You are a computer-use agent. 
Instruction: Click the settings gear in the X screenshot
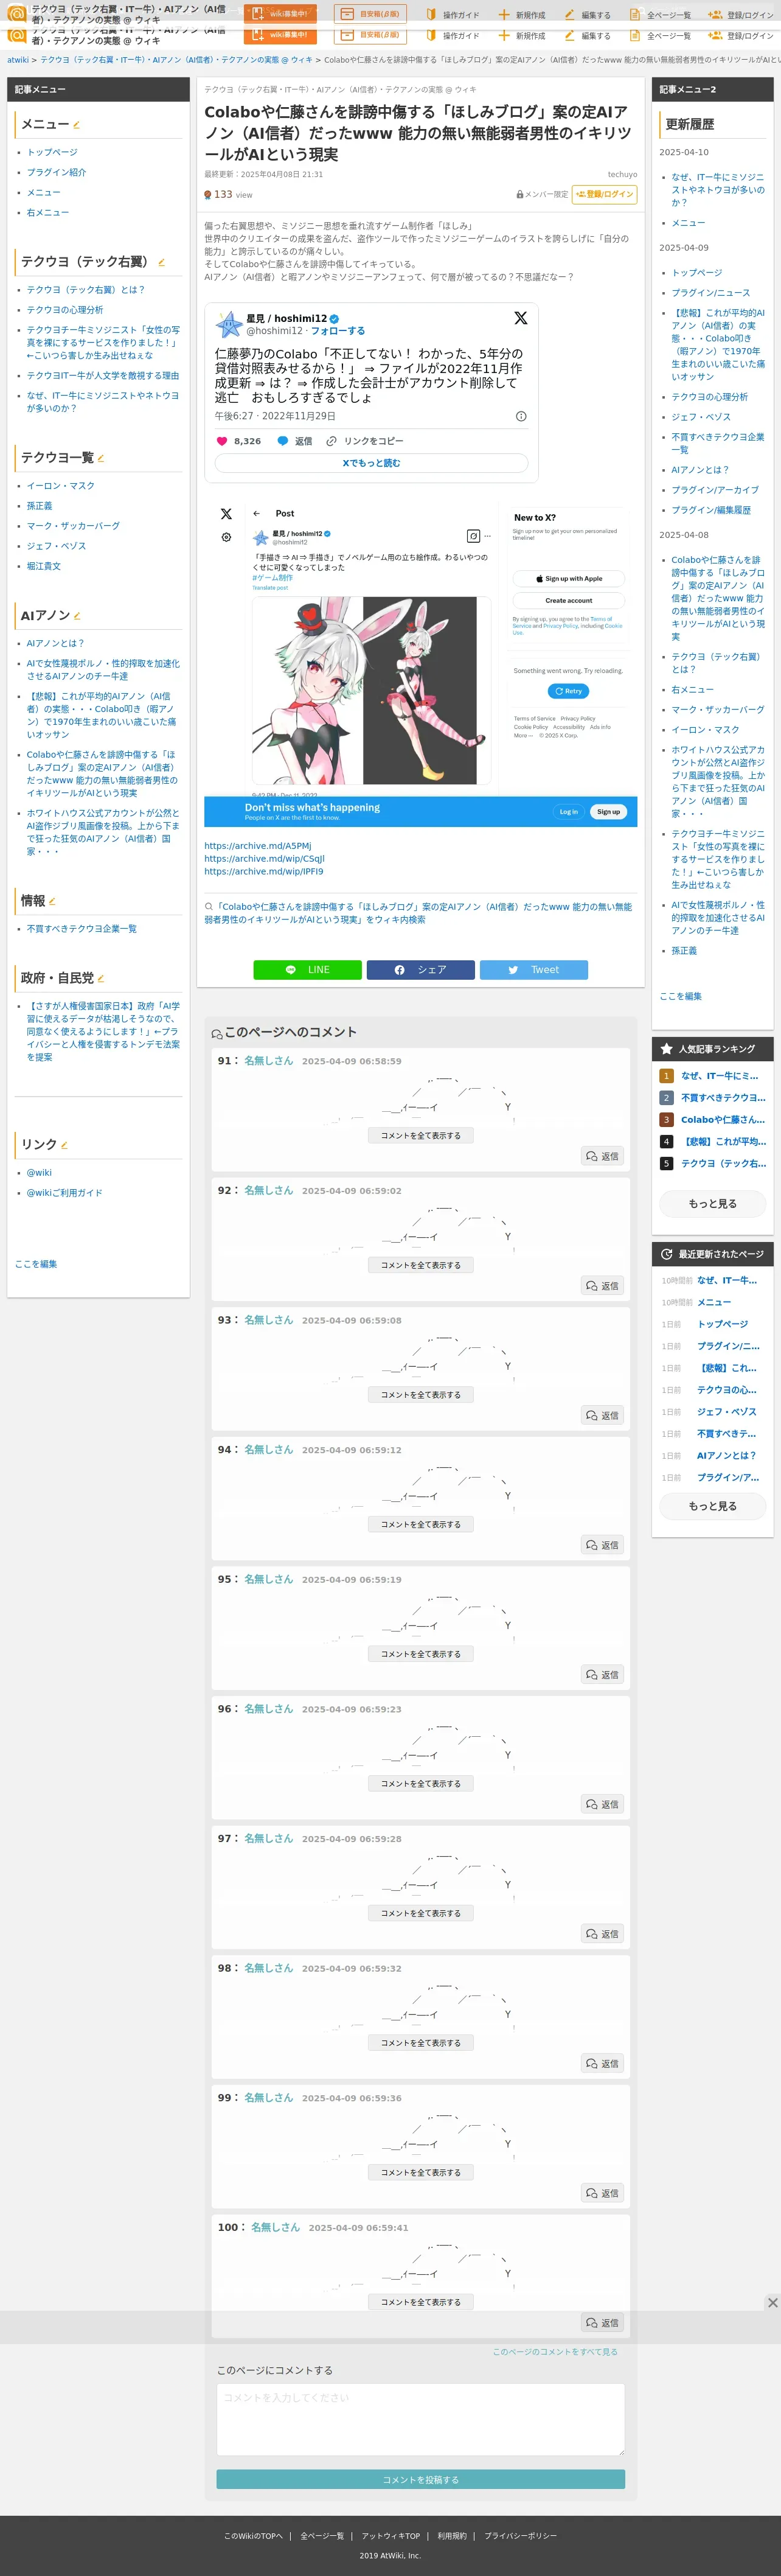tap(226, 537)
